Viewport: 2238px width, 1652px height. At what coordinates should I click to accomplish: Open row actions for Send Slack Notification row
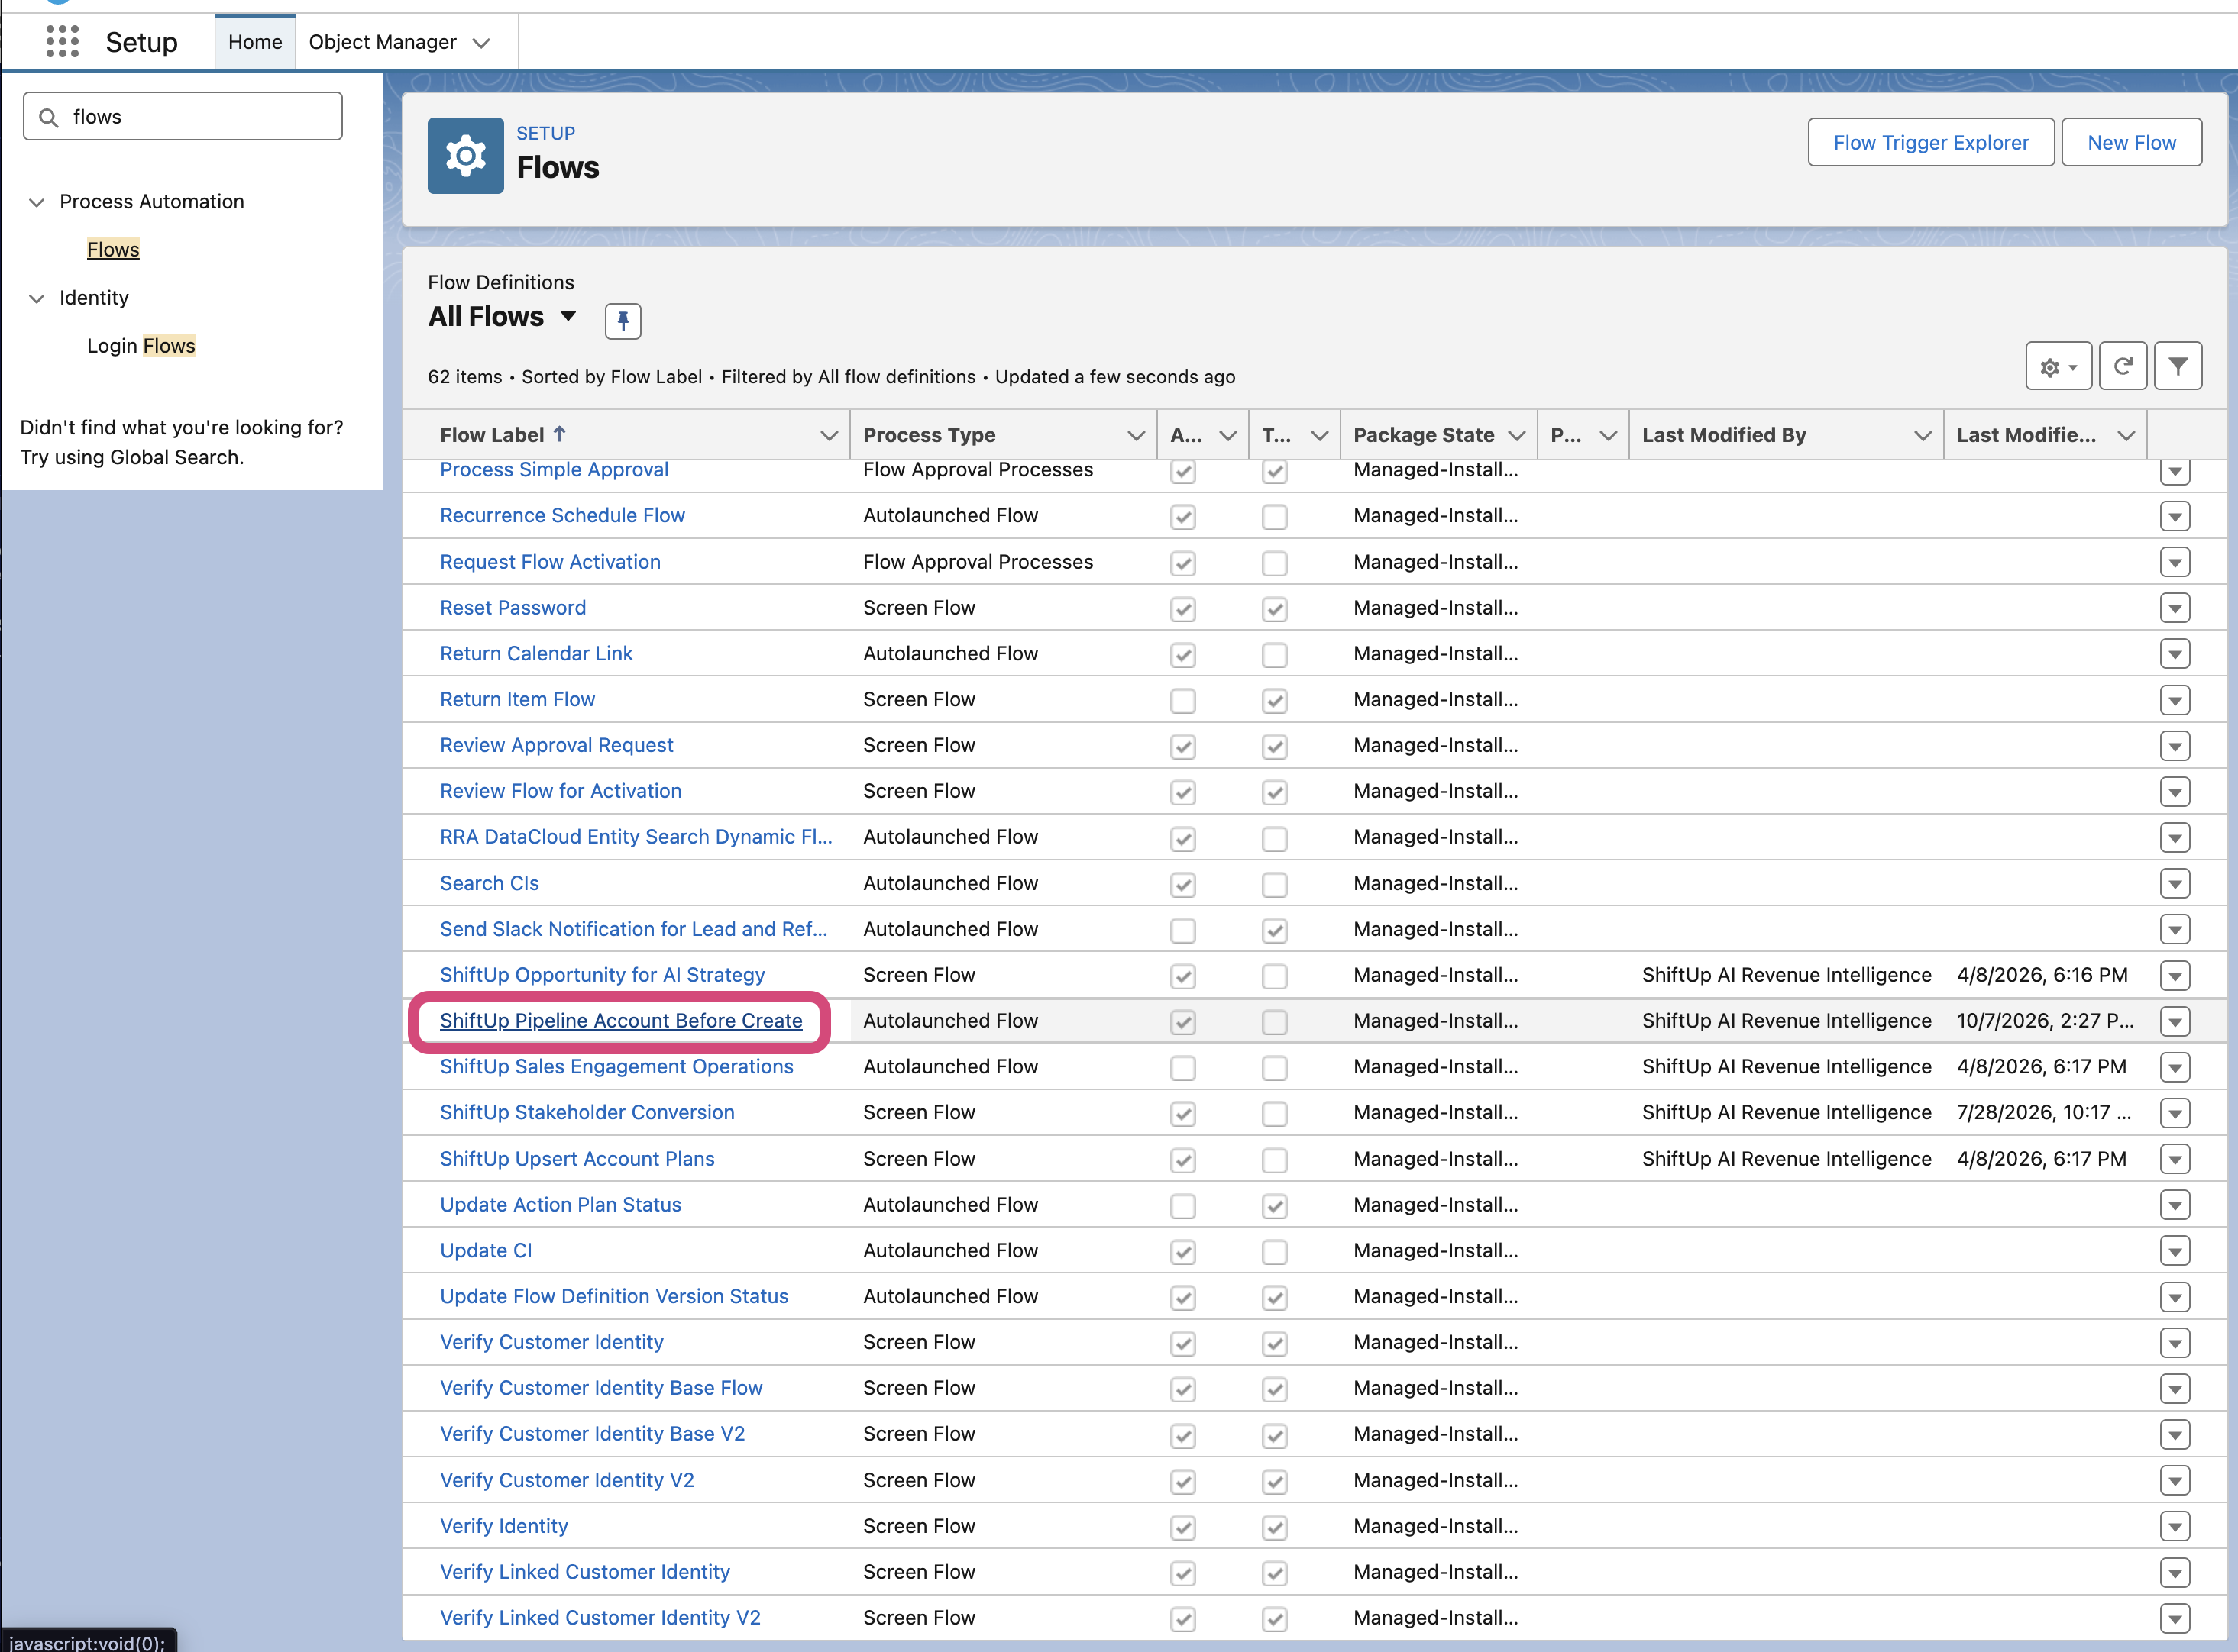coord(2175,930)
